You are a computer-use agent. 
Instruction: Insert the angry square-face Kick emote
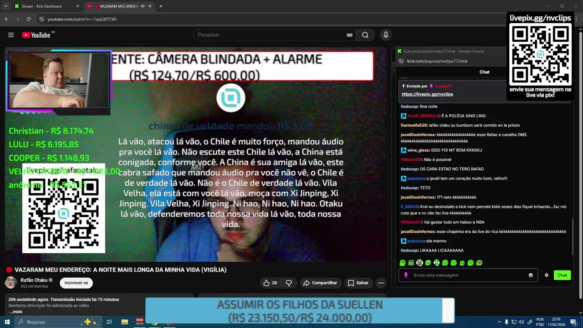(x=411, y=263)
